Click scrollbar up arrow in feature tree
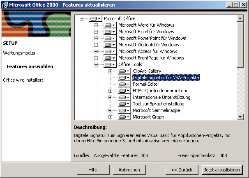The width and height of the screenshot is (249, 178). (x=240, y=18)
